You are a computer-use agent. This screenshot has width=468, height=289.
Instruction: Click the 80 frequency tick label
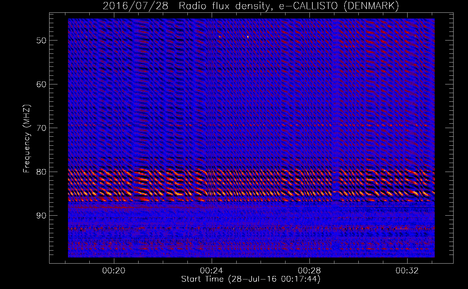point(41,172)
